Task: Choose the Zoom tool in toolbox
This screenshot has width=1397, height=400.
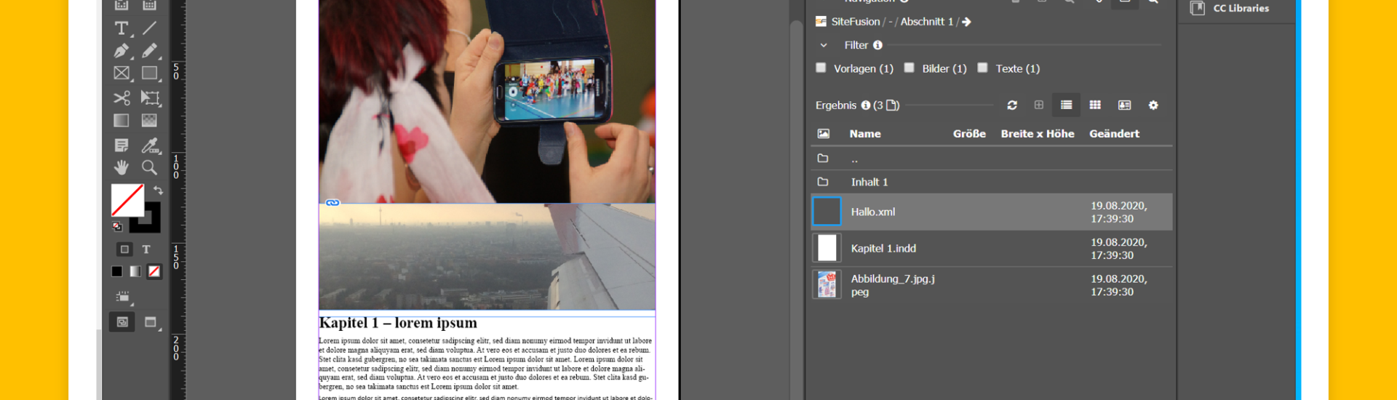Action: (x=149, y=168)
